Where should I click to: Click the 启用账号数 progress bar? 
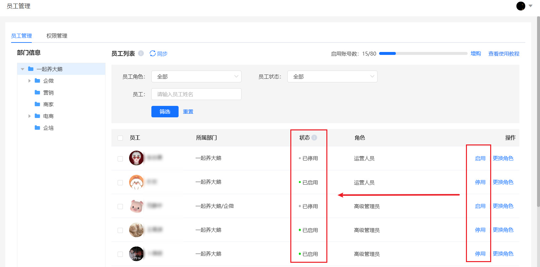(423, 53)
